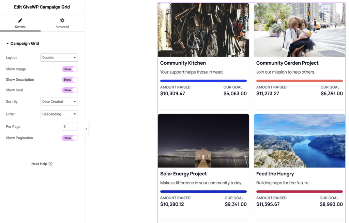The width and height of the screenshot is (349, 223).
Task: Click the Per Page number field
Action: pos(70,127)
